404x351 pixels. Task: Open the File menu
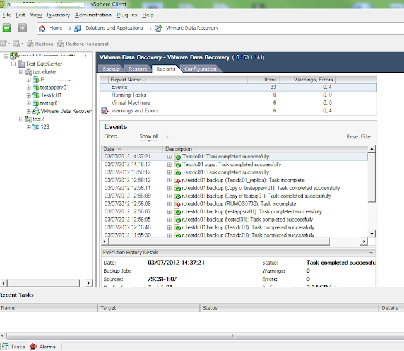click(6, 15)
